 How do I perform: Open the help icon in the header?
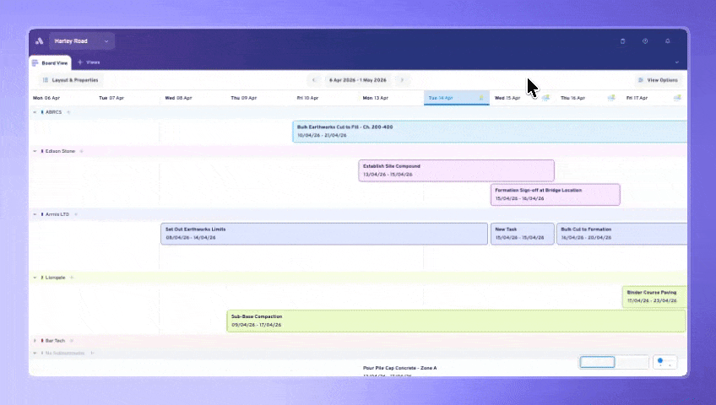click(645, 41)
